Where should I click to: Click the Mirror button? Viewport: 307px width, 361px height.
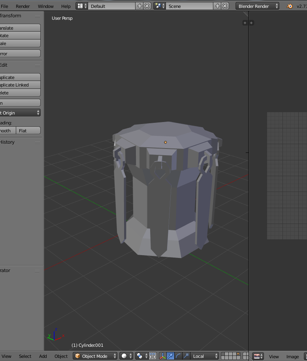tap(20, 54)
